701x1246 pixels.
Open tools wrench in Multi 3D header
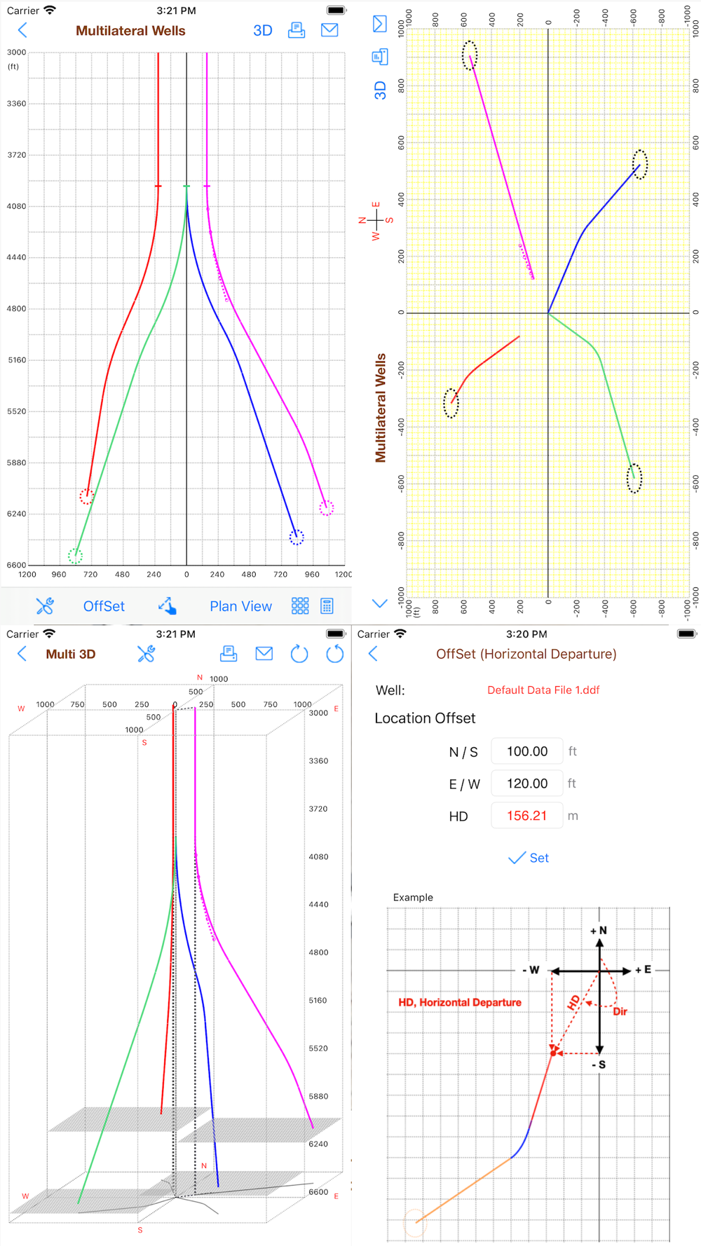[x=146, y=654]
